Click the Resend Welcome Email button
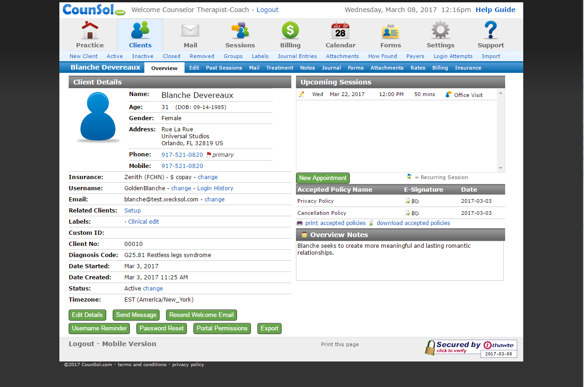 201,315
